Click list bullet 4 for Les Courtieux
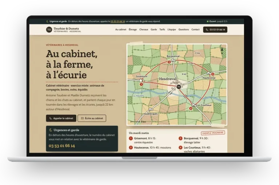This screenshot has width=279, height=185. 181,148
